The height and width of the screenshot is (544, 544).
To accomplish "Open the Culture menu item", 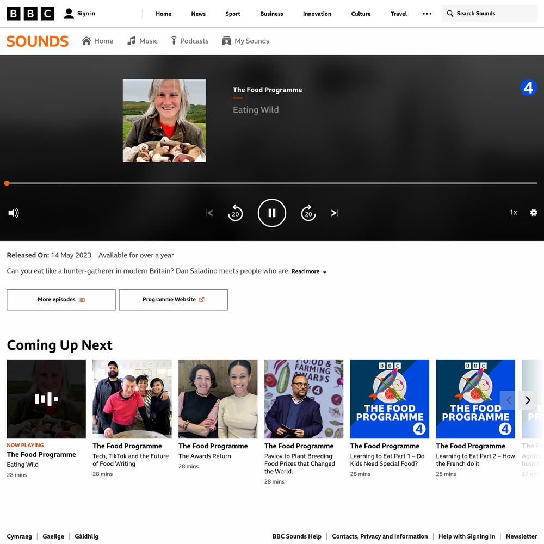I will coord(361,14).
